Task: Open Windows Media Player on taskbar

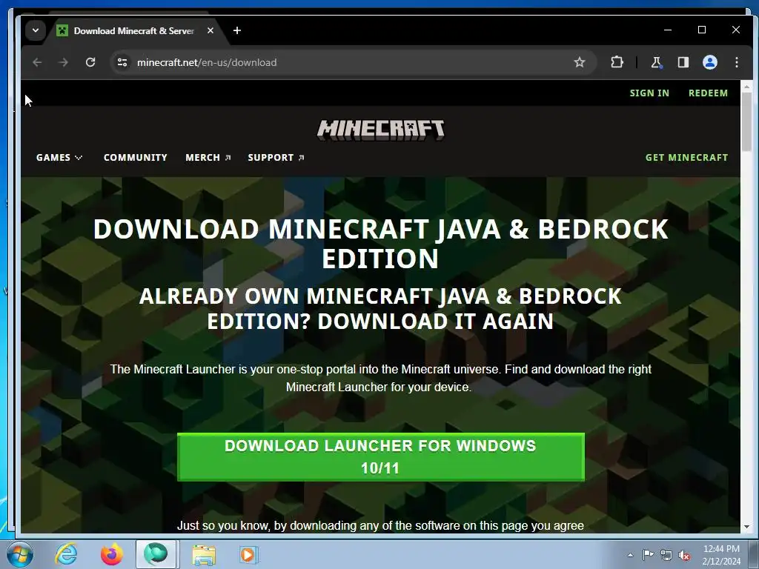Action: (248, 555)
